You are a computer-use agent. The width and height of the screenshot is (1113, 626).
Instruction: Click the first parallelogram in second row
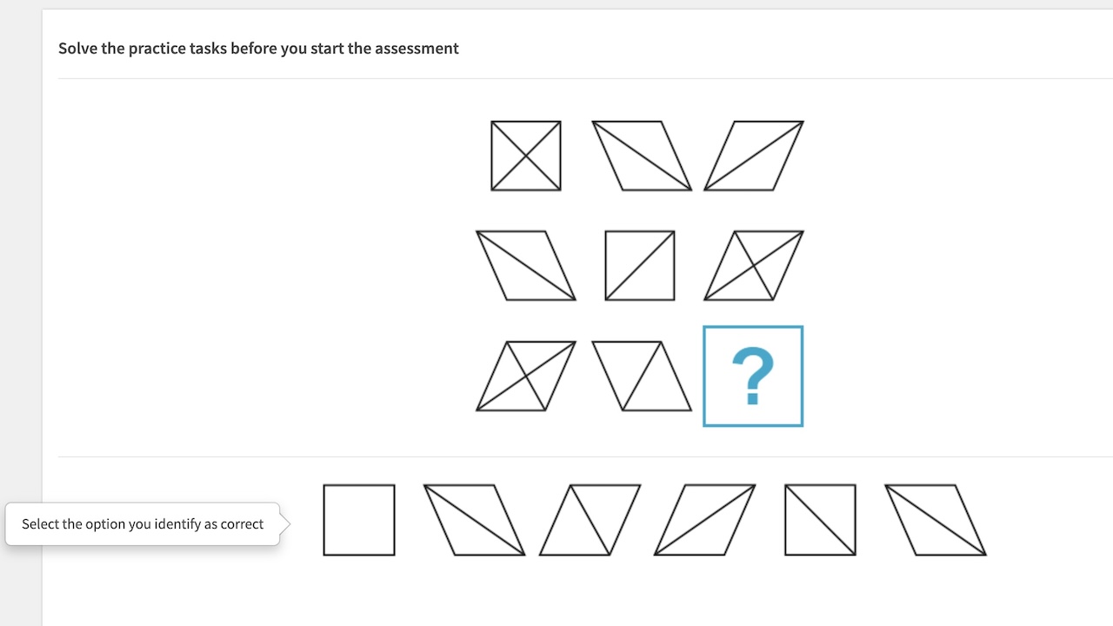(x=525, y=265)
